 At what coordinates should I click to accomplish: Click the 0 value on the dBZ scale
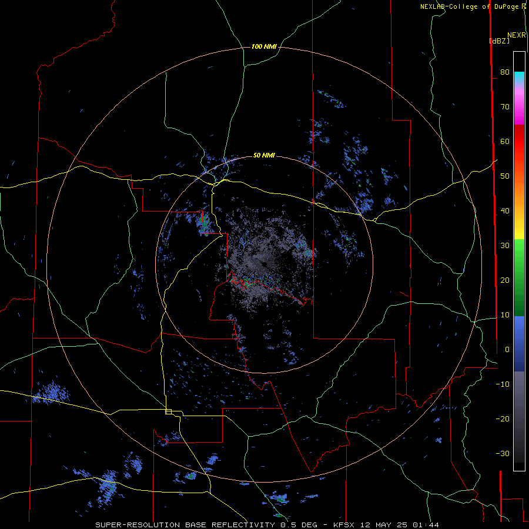point(507,350)
